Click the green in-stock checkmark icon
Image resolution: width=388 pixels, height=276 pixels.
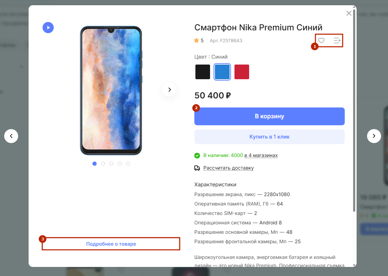click(x=197, y=155)
